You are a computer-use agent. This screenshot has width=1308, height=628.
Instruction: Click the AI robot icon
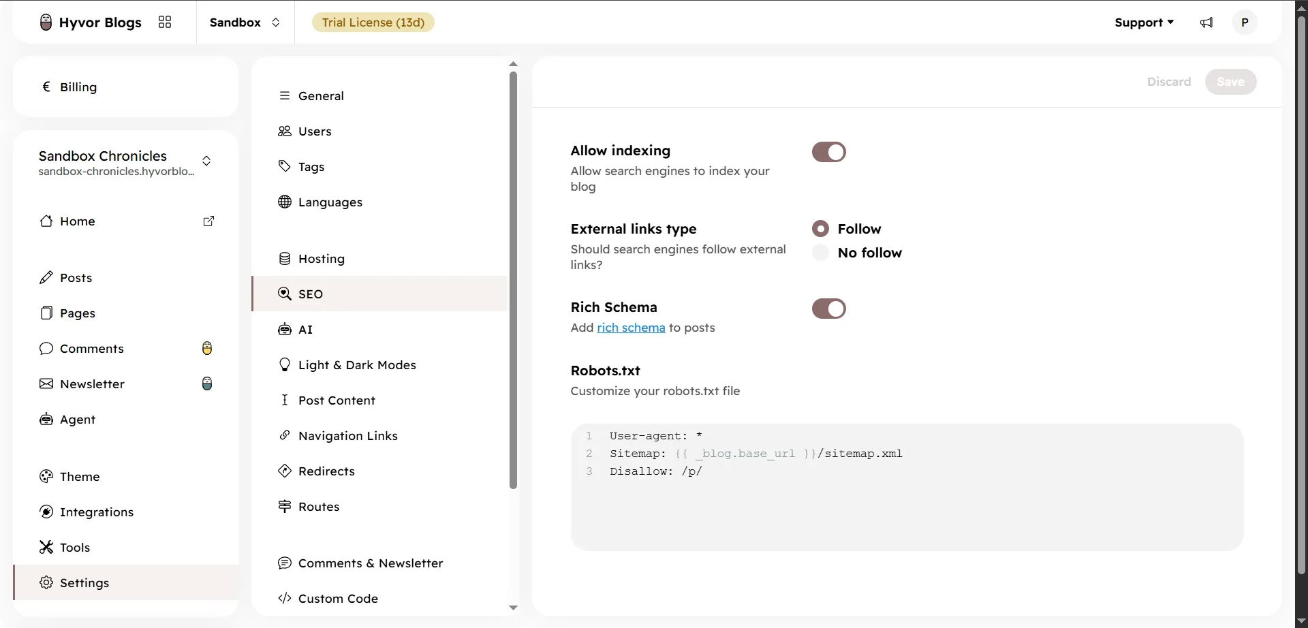tap(285, 330)
